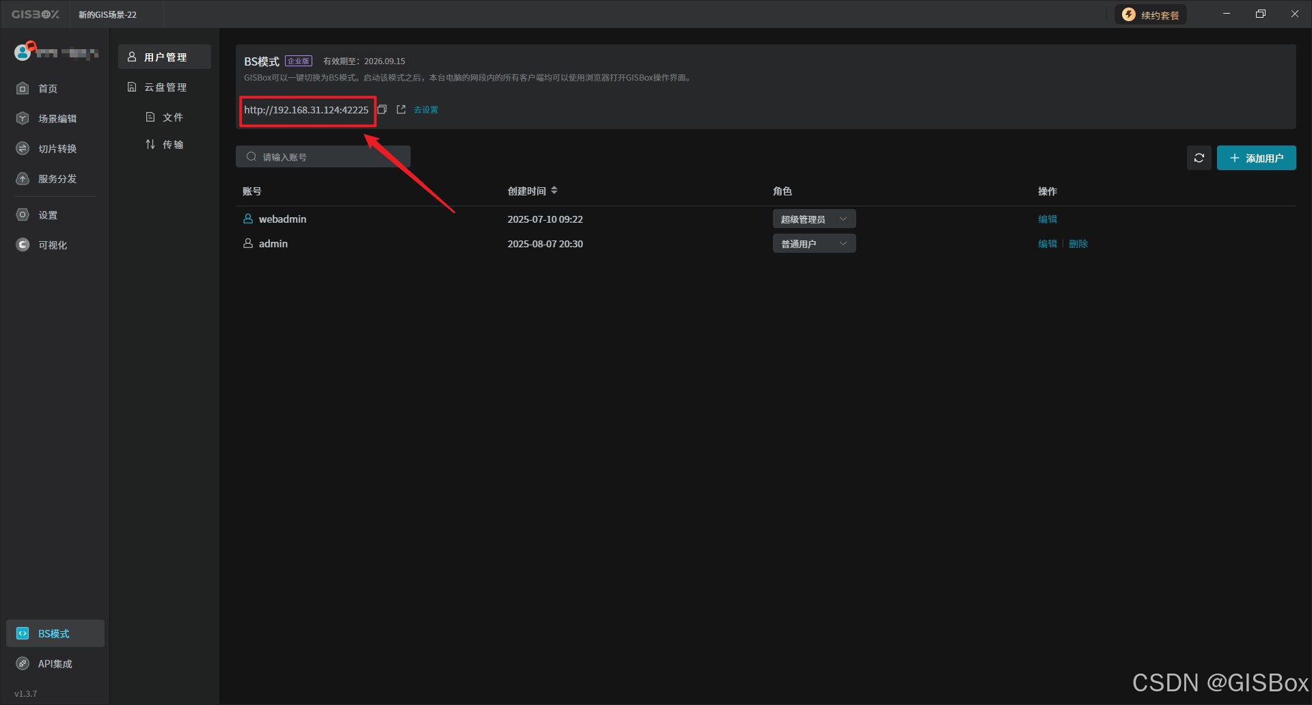The width and height of the screenshot is (1312, 705).
Task: Close the GISBox window
Action: pyautogui.click(x=1295, y=14)
